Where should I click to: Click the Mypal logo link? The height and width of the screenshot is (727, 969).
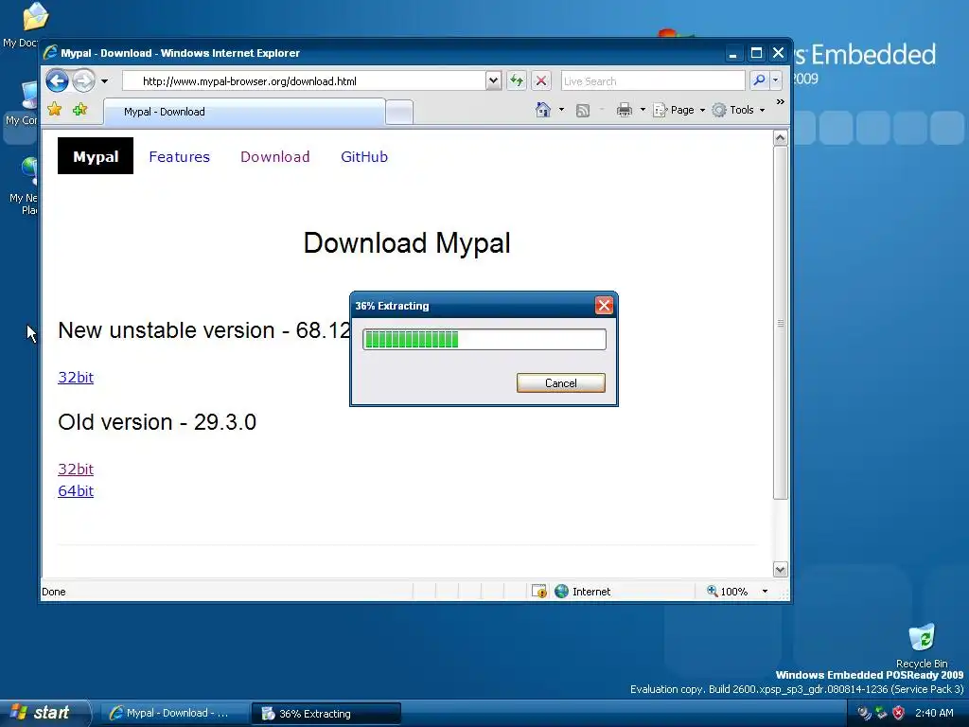[x=96, y=156]
